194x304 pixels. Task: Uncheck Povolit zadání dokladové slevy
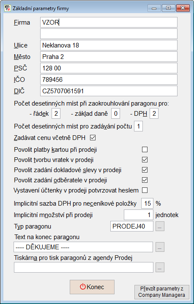click(x=145, y=170)
